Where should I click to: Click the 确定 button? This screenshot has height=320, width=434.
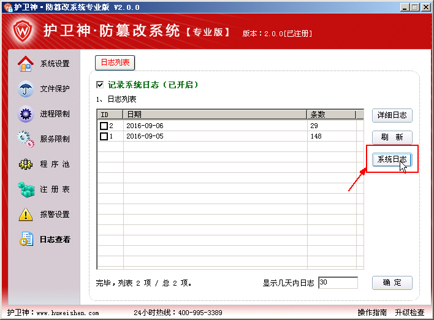(x=392, y=283)
